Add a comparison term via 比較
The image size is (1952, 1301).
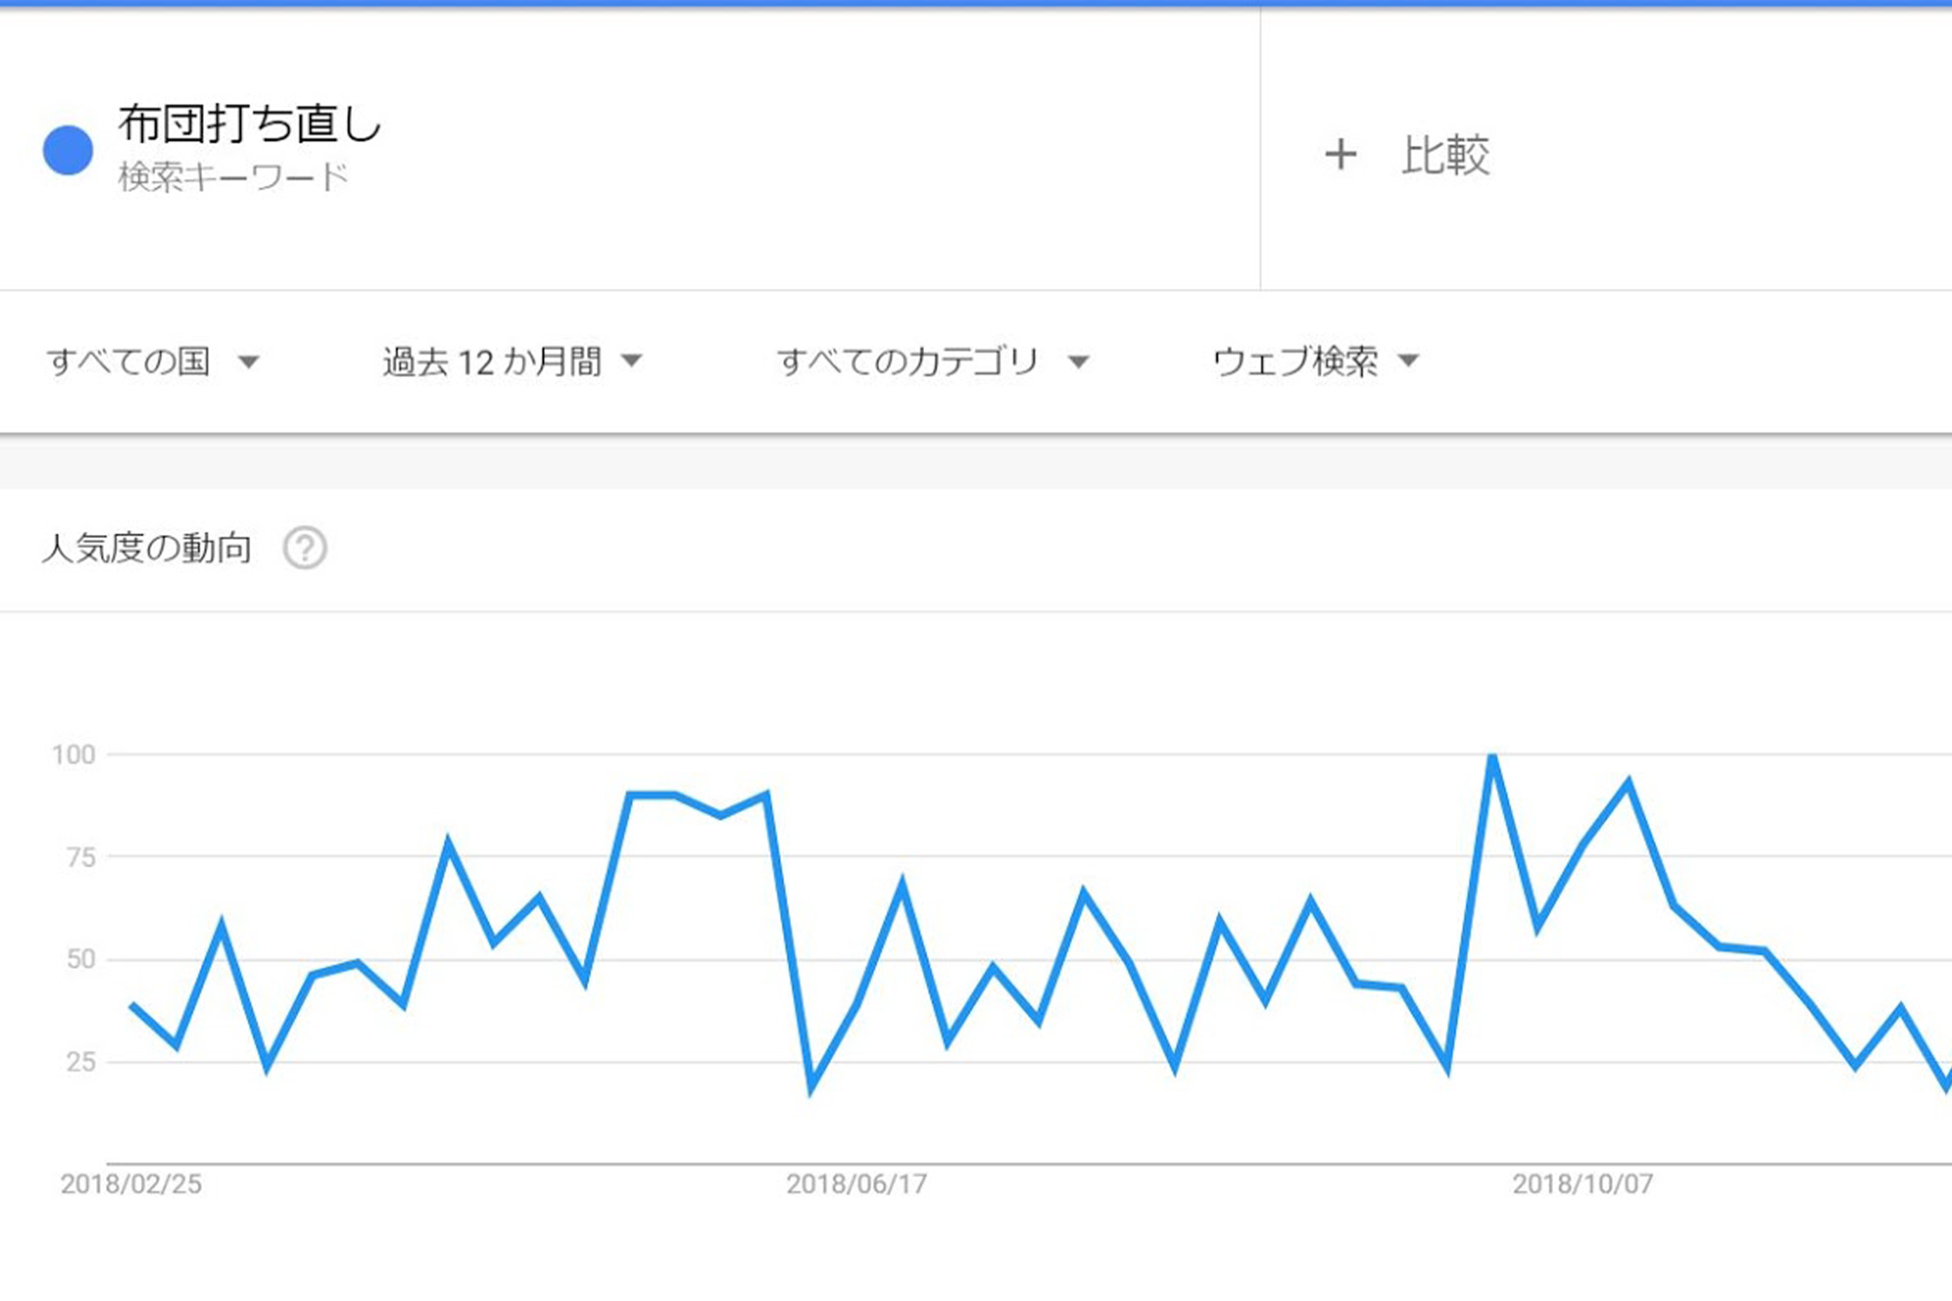(1445, 155)
